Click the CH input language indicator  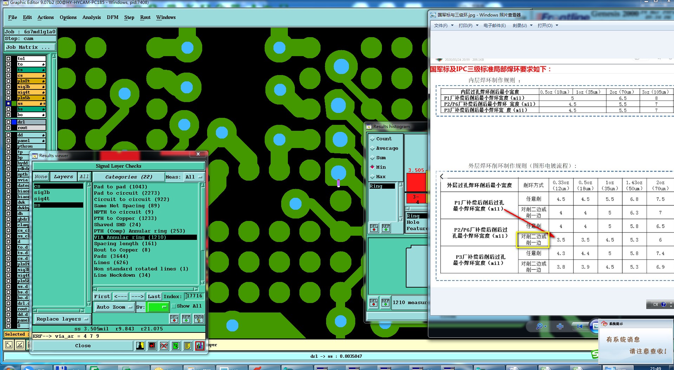click(x=655, y=304)
